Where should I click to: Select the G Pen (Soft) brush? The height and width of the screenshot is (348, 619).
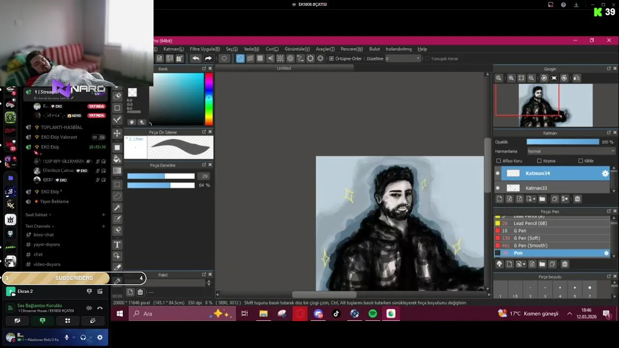(552, 238)
